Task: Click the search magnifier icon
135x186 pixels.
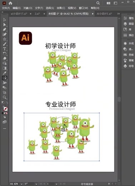Action: [x=98, y=3]
